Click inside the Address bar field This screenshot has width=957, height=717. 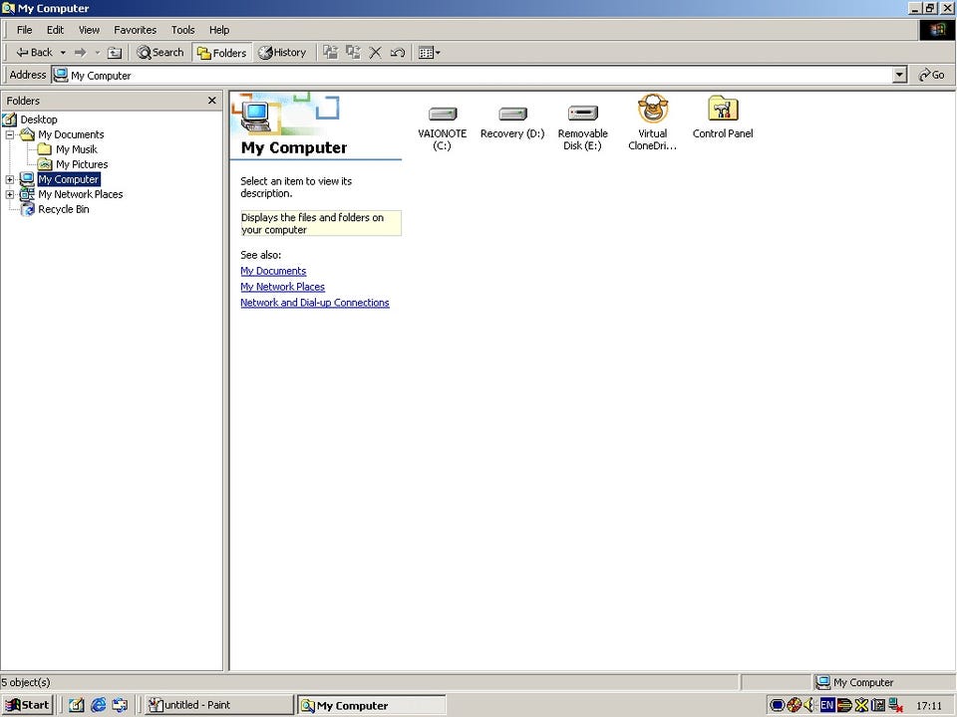tap(473, 75)
